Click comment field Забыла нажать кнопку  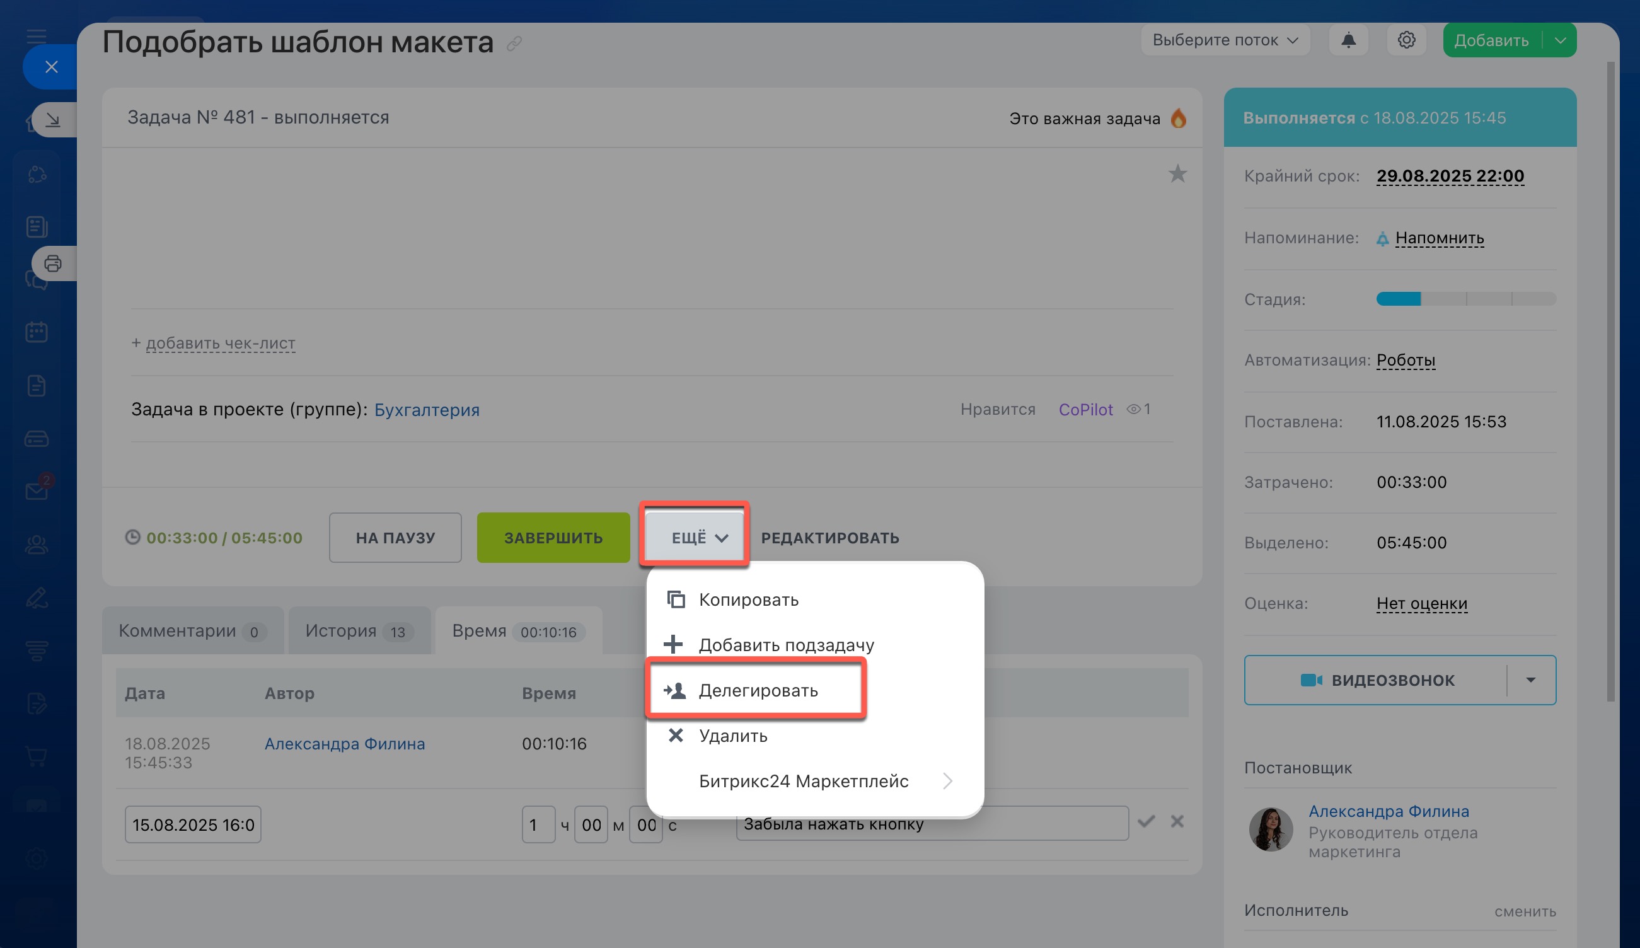coord(933,824)
